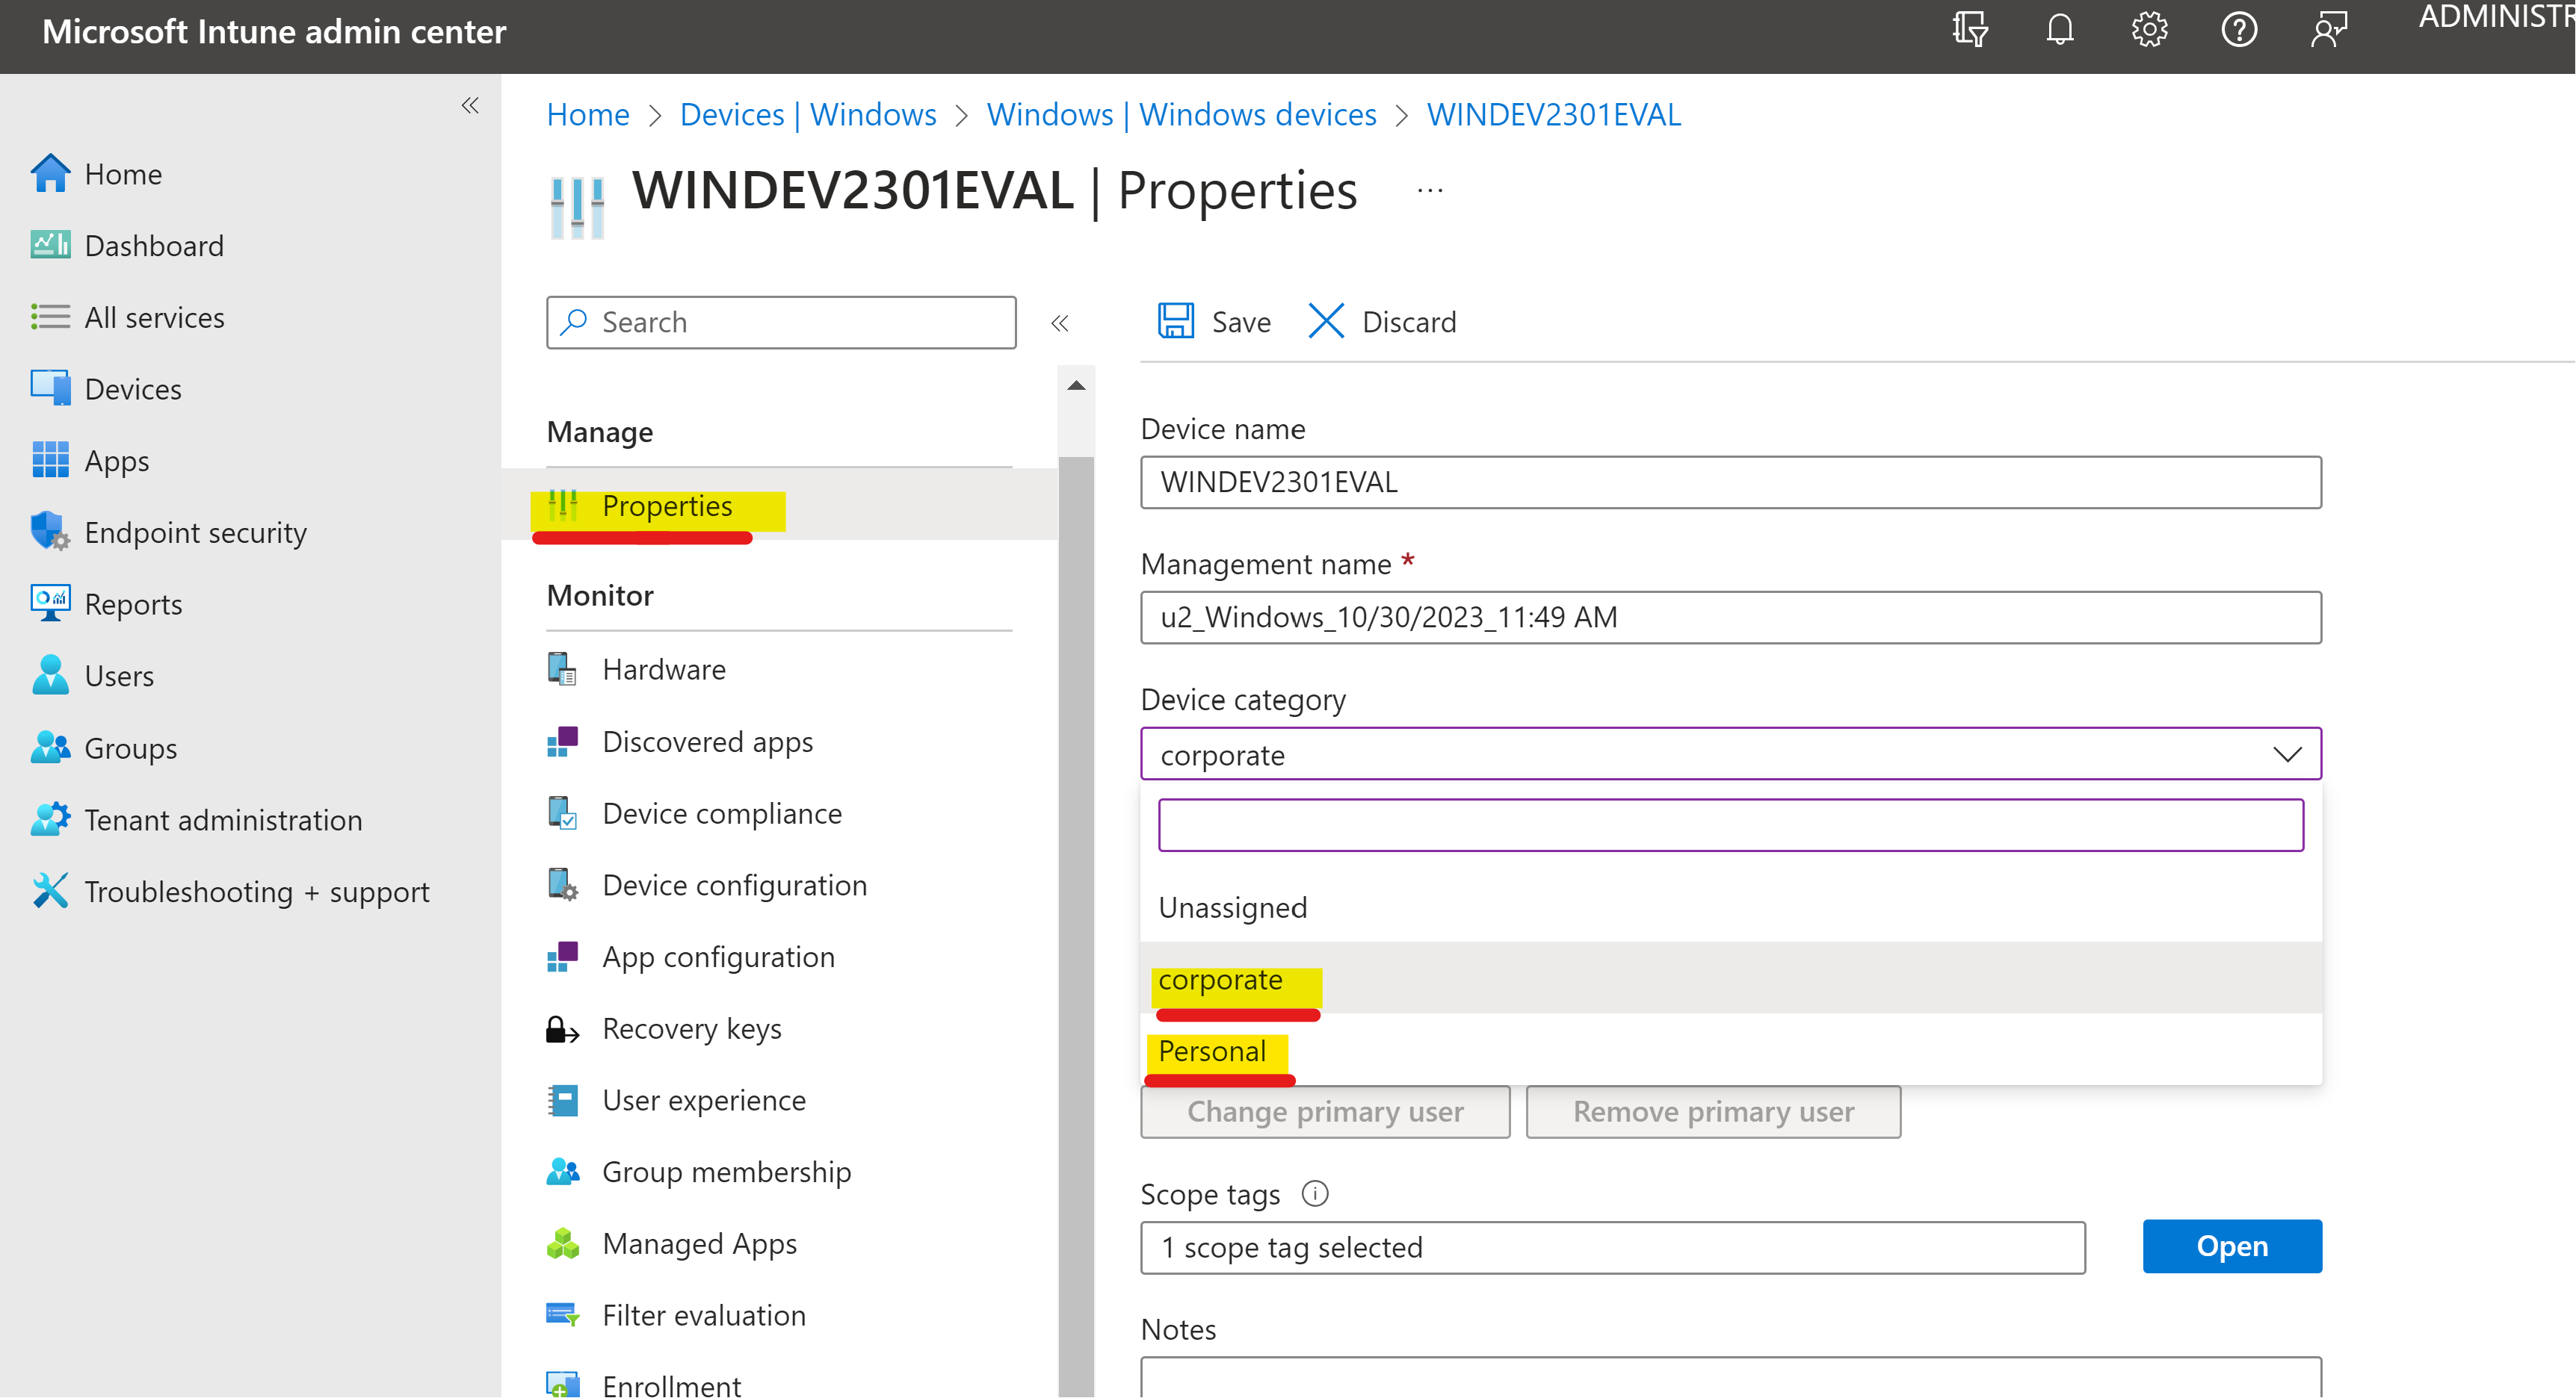2576x1398 pixels.
Task: Go to Windows | Windows devices breadcrumb
Action: 1182,114
